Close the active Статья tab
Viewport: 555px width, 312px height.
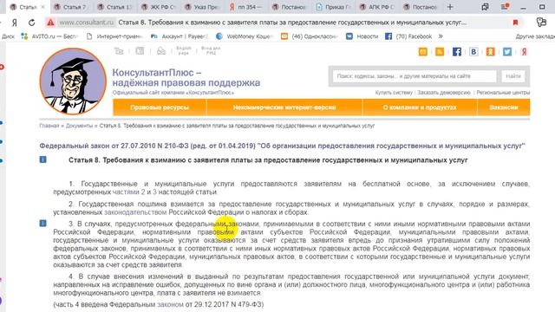coord(43,7)
